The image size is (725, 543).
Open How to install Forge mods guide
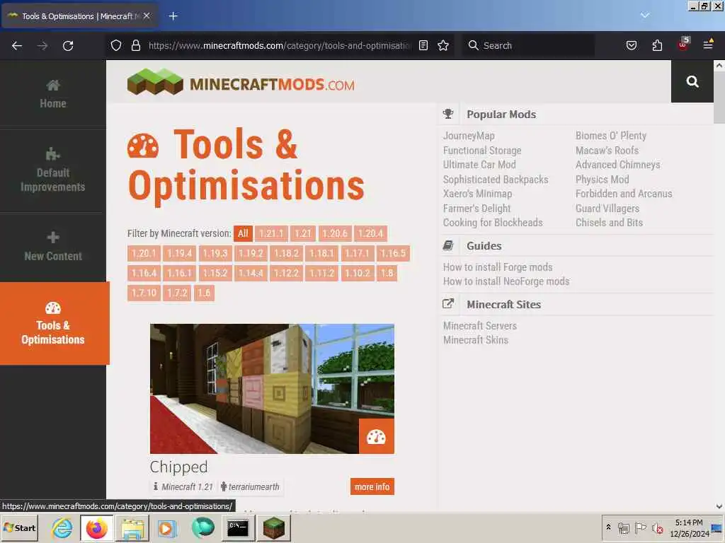[498, 267]
